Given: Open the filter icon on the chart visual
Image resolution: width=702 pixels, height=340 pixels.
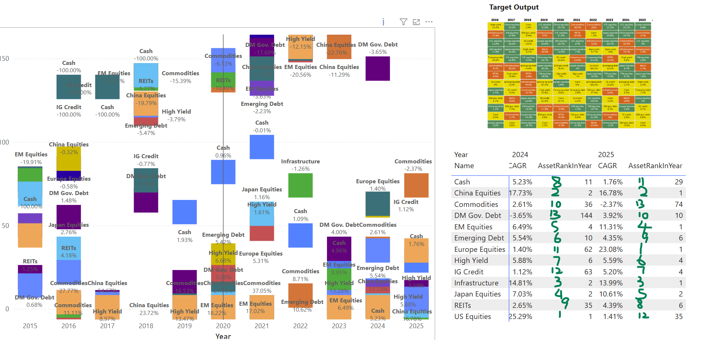Looking at the screenshot, I should (x=403, y=22).
